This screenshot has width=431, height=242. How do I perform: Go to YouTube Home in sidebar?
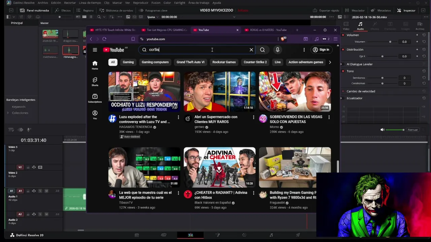pyautogui.click(x=95, y=65)
